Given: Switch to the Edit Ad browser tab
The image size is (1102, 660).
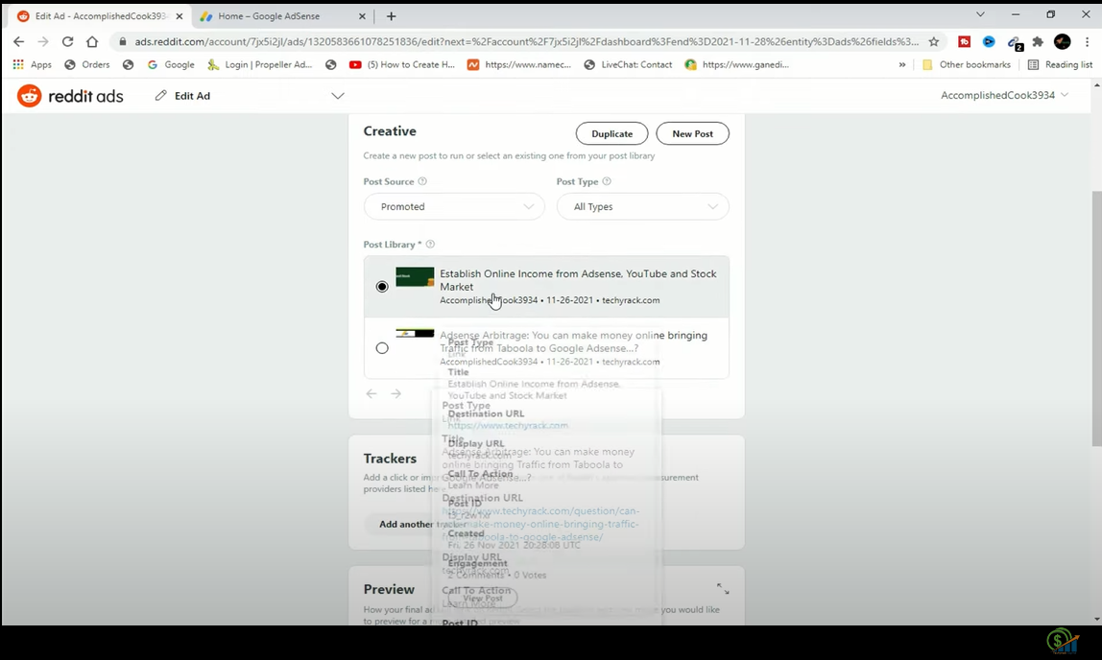Looking at the screenshot, I should coord(100,16).
